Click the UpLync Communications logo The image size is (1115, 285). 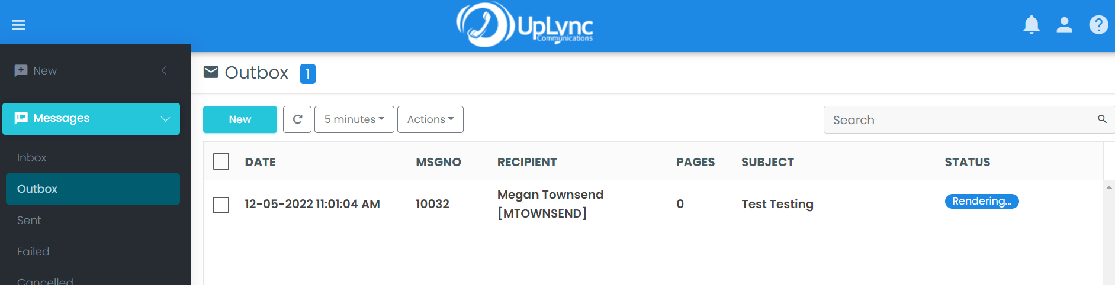coord(525,25)
